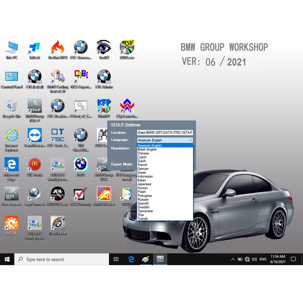
Task: Open the WinKFP icon
Action: click(x=104, y=108)
